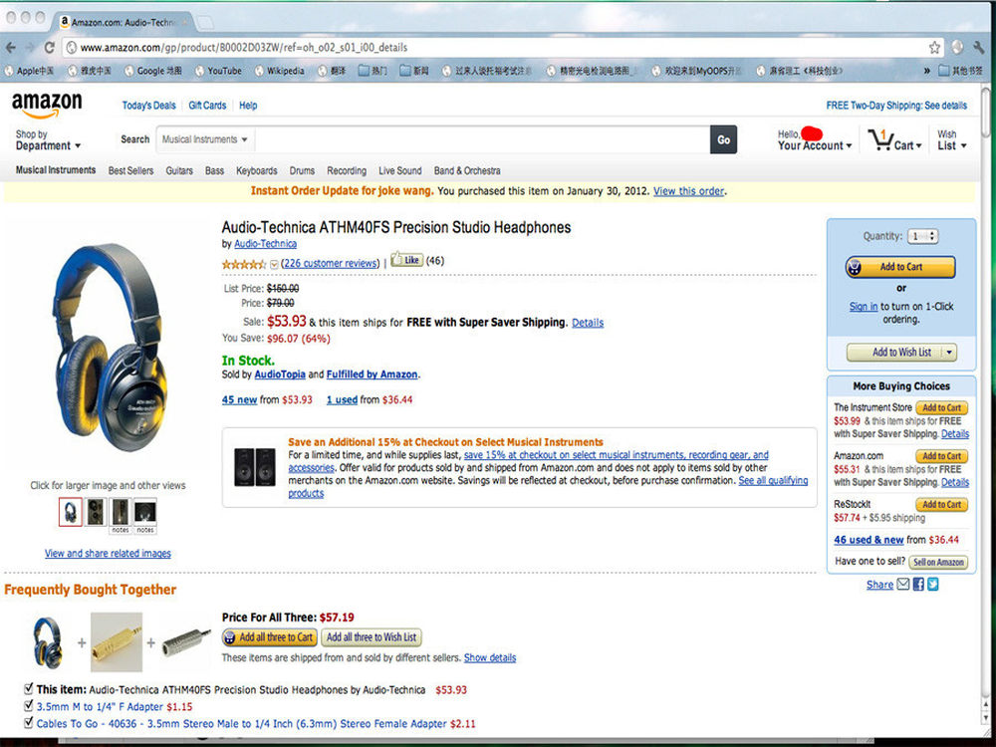Click the Go search button

click(x=723, y=139)
